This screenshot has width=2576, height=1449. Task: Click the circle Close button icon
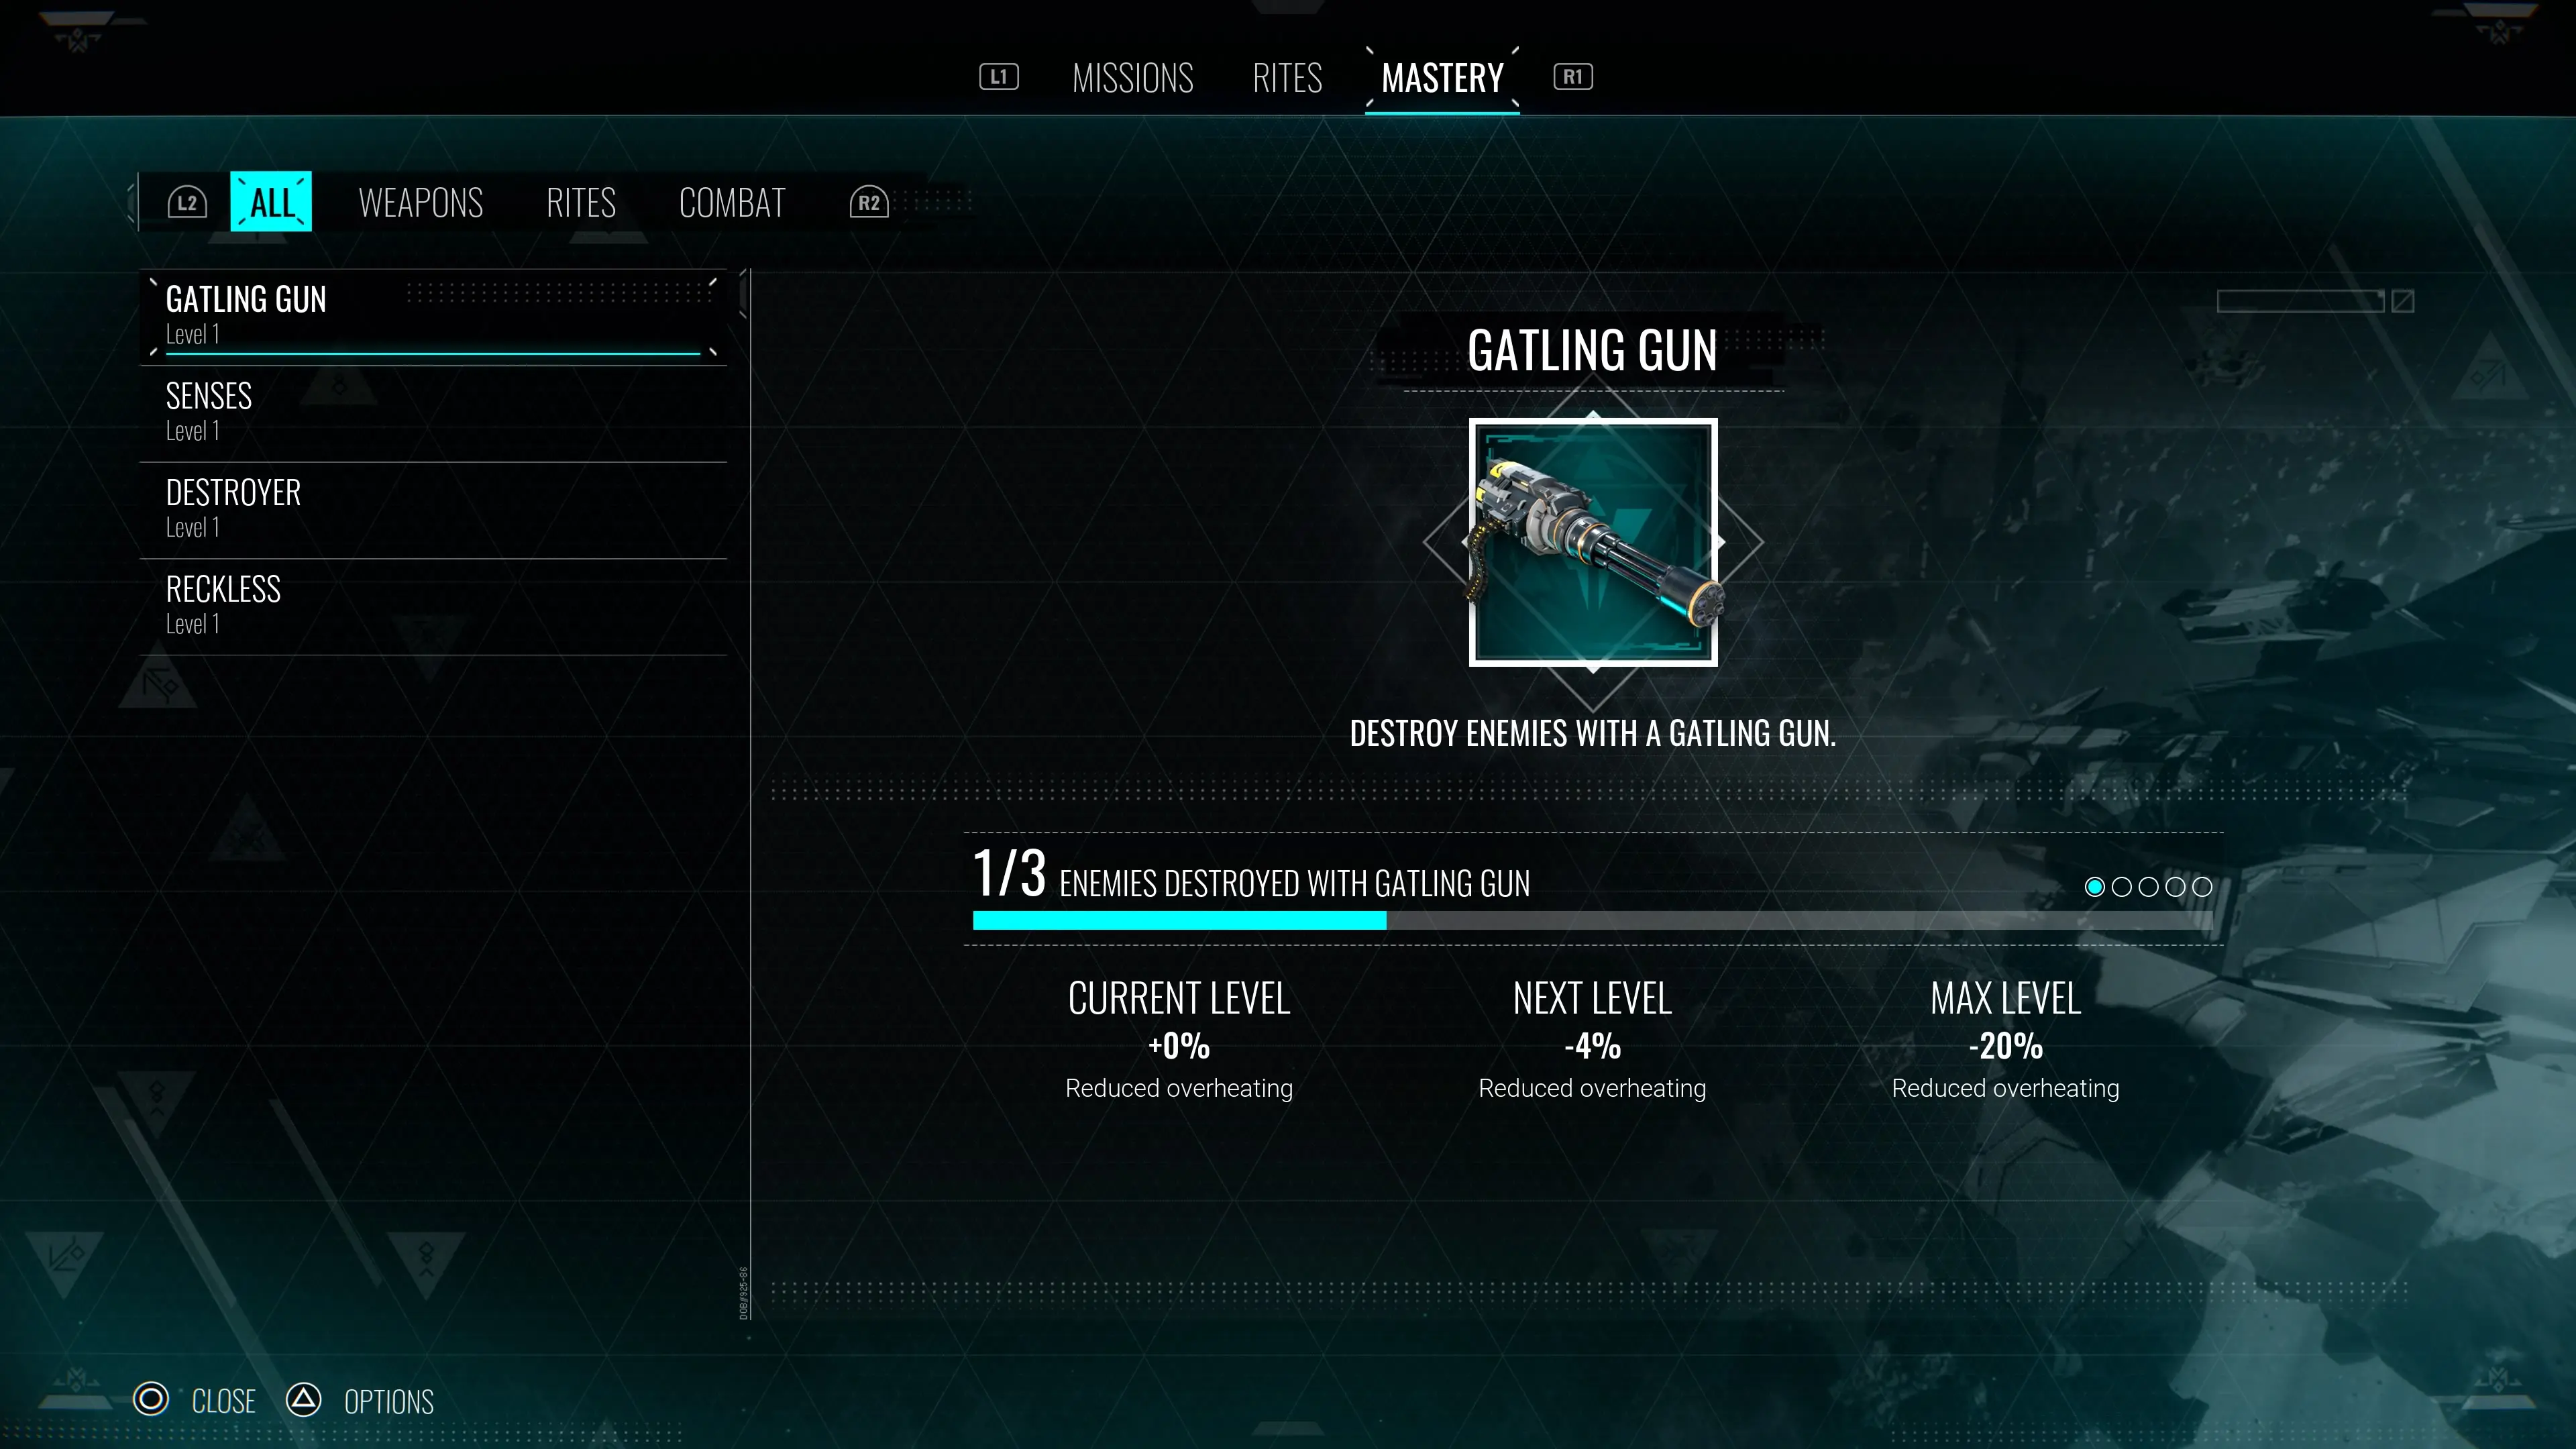click(x=151, y=1399)
